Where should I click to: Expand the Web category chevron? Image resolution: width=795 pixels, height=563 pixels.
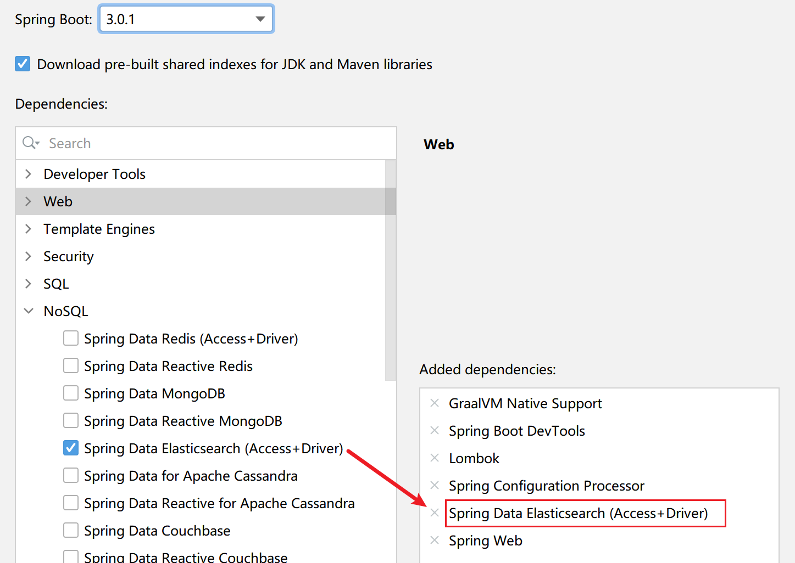(x=29, y=201)
